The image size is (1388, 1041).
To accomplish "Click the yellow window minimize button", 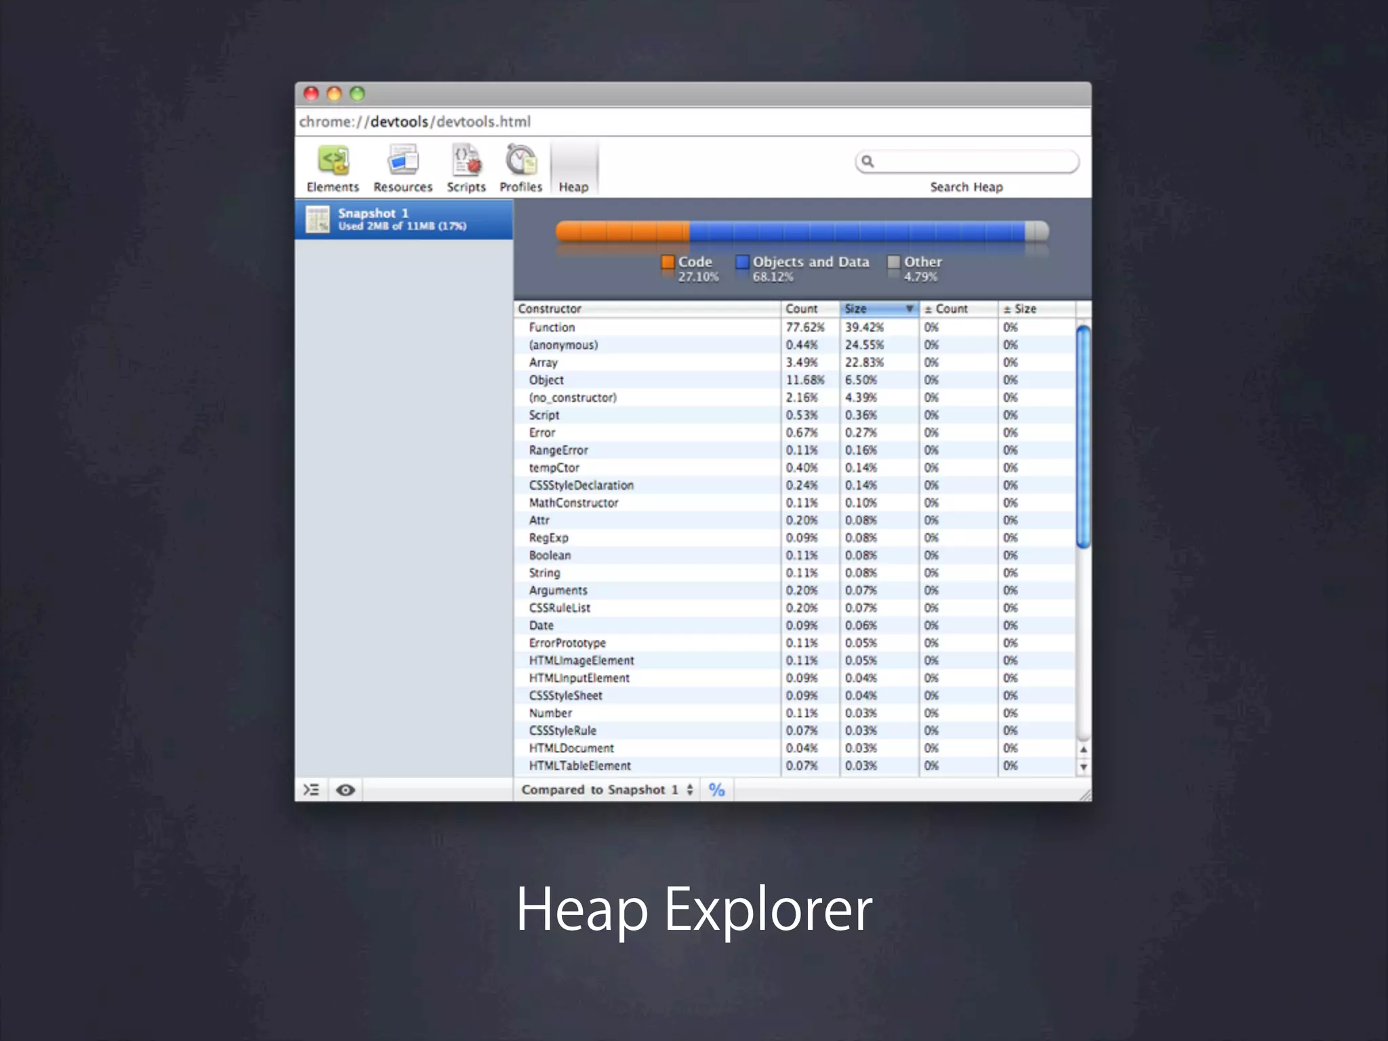I will (334, 94).
